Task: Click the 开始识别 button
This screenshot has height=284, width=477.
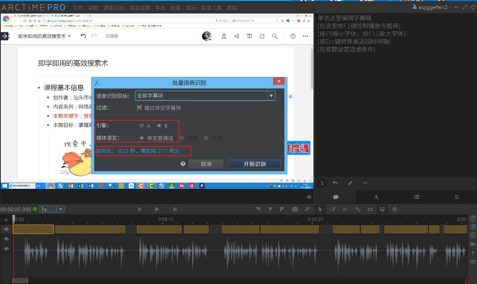Action: pos(254,164)
